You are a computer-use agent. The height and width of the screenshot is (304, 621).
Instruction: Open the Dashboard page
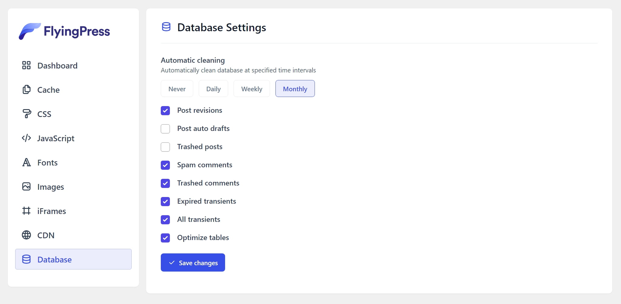(73, 65)
